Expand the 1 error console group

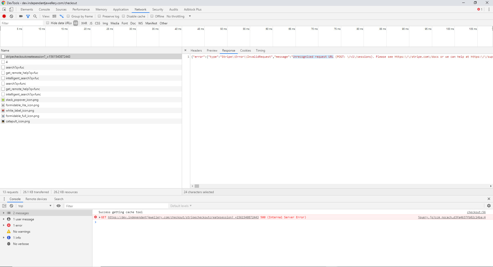coord(4,225)
